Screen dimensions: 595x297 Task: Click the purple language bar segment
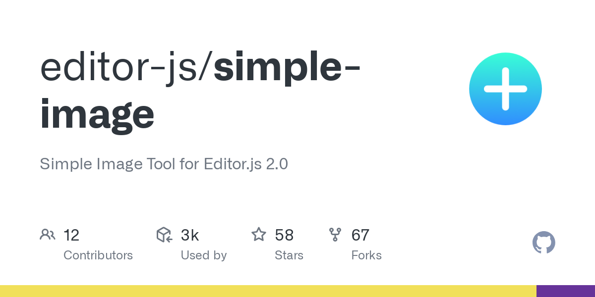pyautogui.click(x=566, y=291)
